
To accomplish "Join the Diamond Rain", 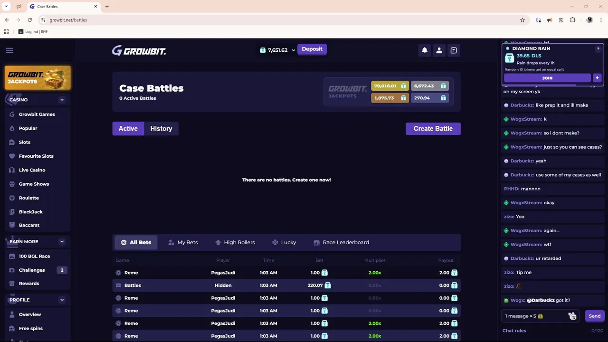I will tap(547, 78).
